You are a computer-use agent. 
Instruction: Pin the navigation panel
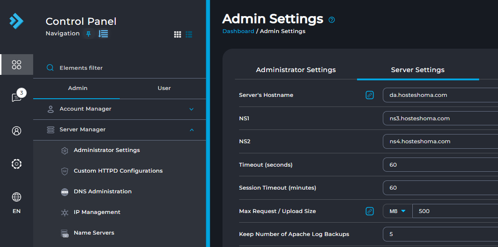88,34
